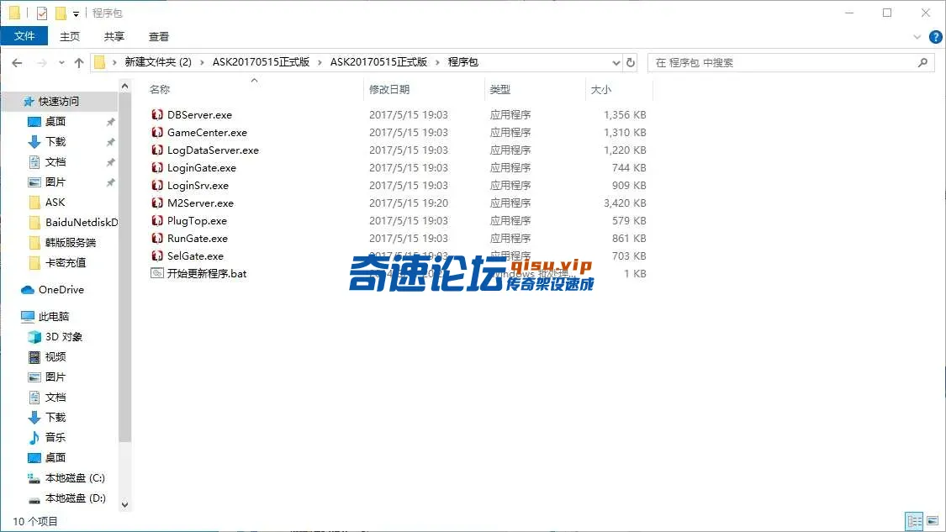Open the Help question mark icon
The width and height of the screenshot is (946, 532).
coord(935,37)
